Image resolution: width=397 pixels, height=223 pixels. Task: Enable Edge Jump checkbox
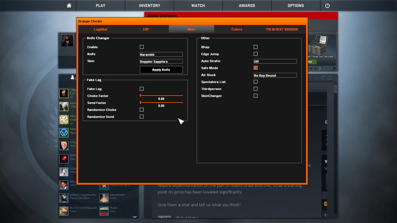coord(255,54)
